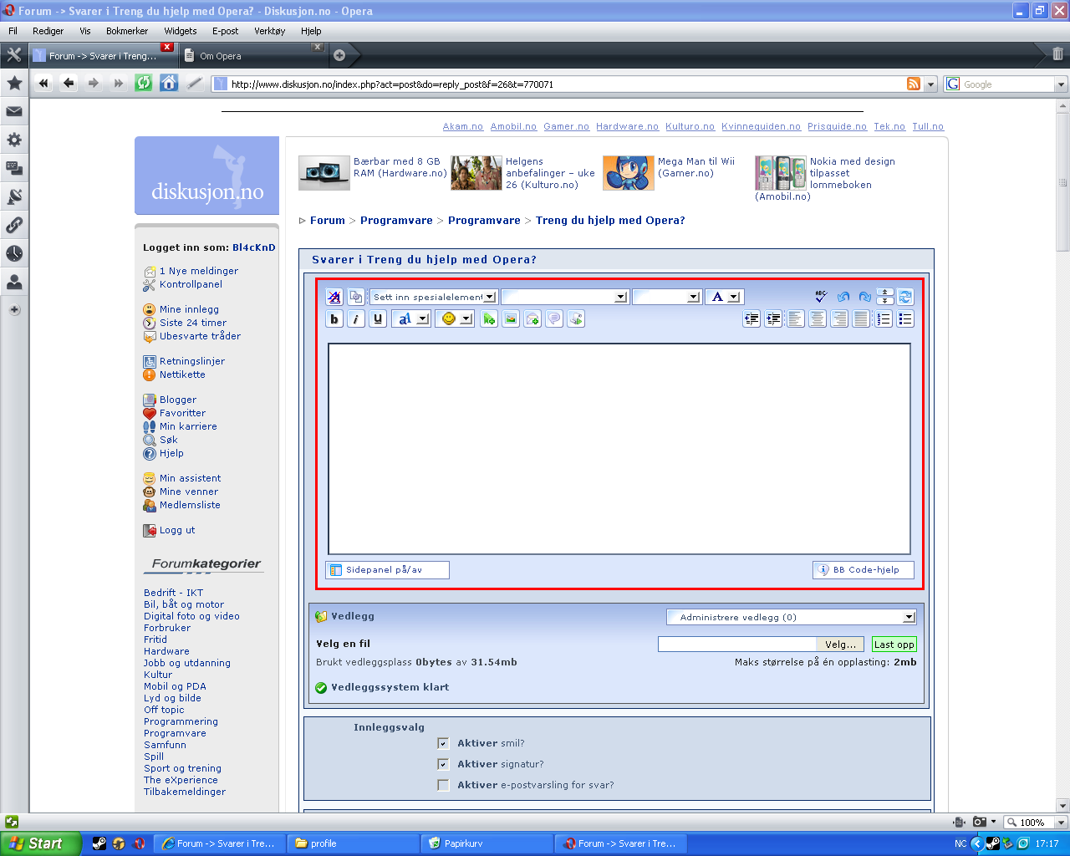The image size is (1070, 856).
Task: Open the Opera bookmarks star panel
Action: coord(14,83)
